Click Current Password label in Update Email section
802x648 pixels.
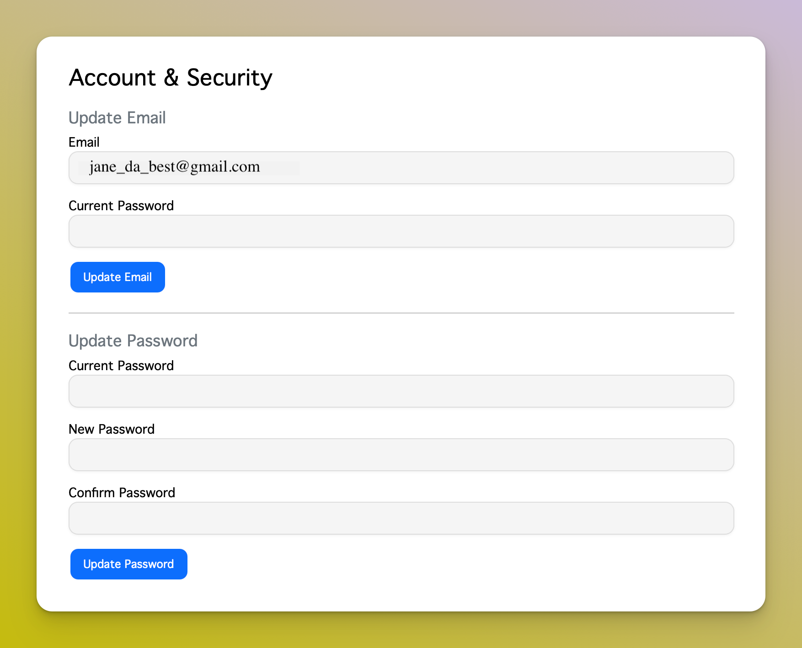121,206
